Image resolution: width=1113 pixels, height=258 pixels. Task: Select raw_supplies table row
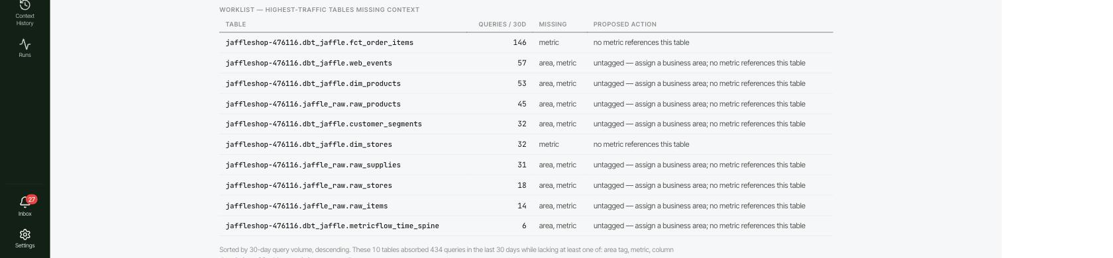coord(526,165)
